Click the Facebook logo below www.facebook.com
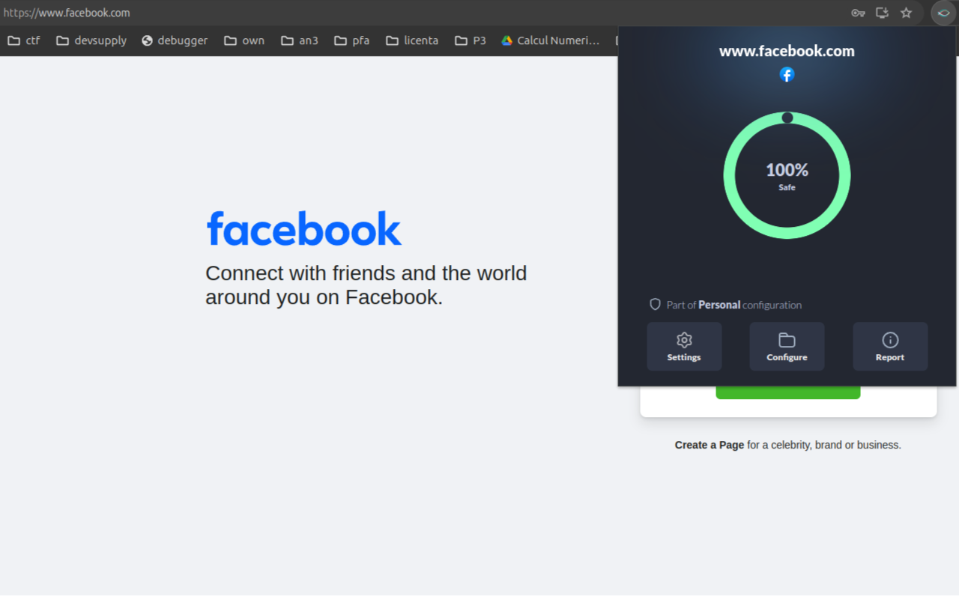 click(787, 74)
